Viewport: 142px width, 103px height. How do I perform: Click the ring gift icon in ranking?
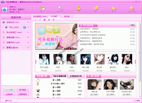click(38, 80)
